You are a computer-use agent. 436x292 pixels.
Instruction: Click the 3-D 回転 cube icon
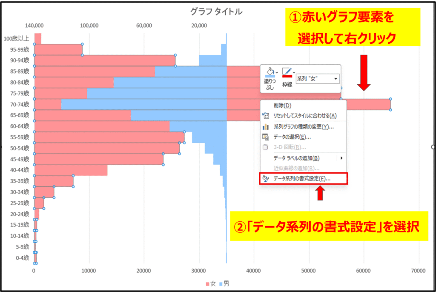click(x=266, y=147)
